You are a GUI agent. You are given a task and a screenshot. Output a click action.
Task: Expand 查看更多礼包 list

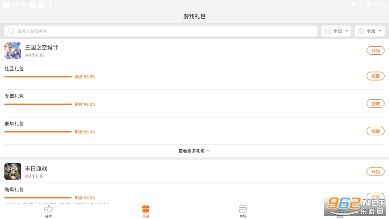pos(194,151)
